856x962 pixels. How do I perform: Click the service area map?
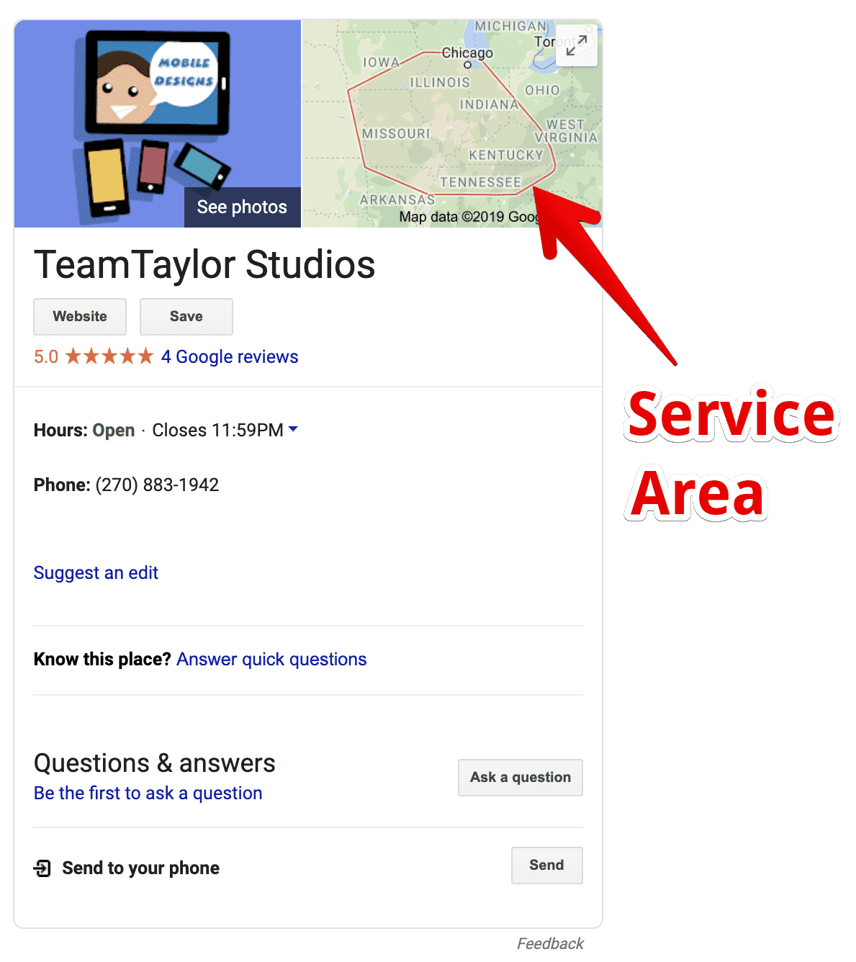(x=451, y=124)
